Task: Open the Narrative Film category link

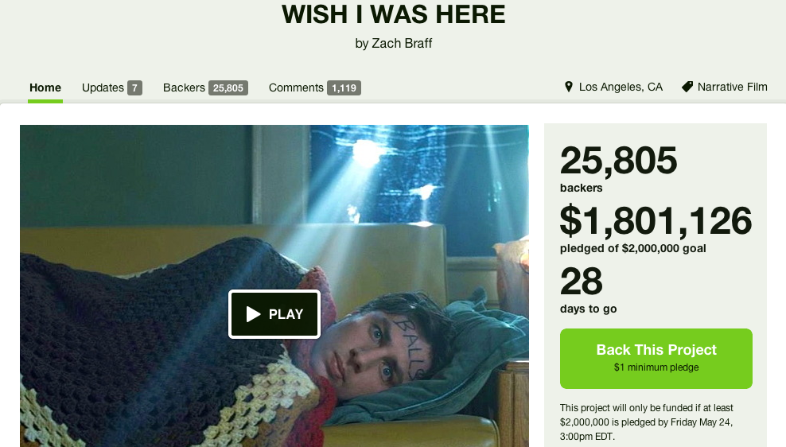Action: (x=733, y=87)
